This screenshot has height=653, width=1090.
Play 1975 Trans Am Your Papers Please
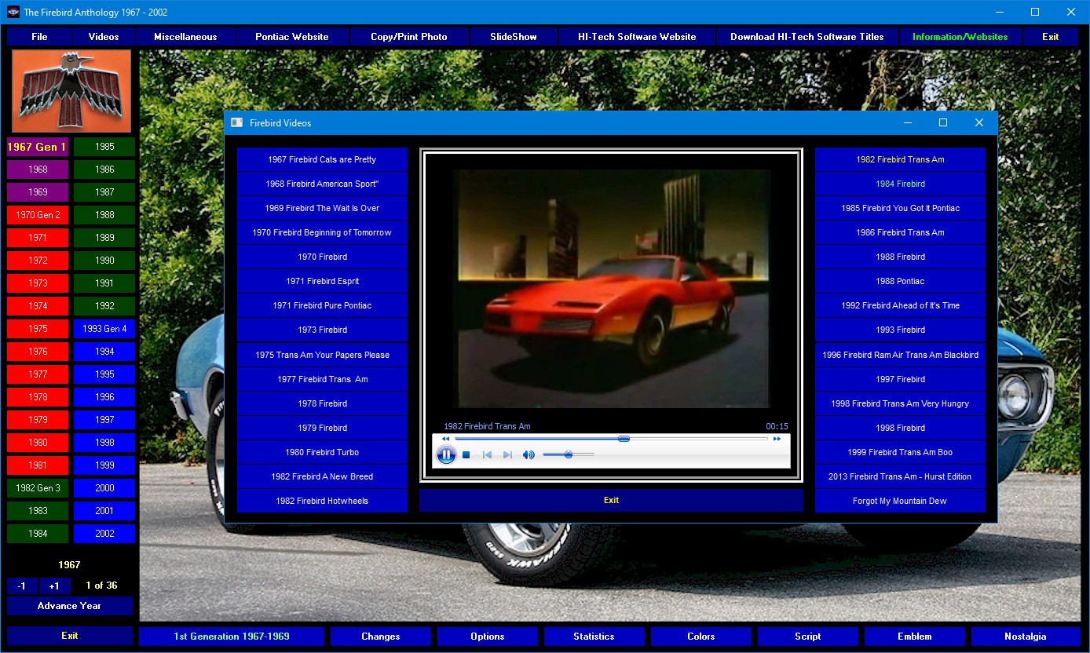(x=322, y=355)
